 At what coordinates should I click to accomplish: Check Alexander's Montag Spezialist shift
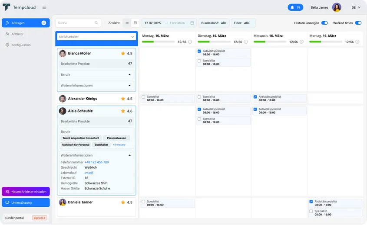[143, 97]
